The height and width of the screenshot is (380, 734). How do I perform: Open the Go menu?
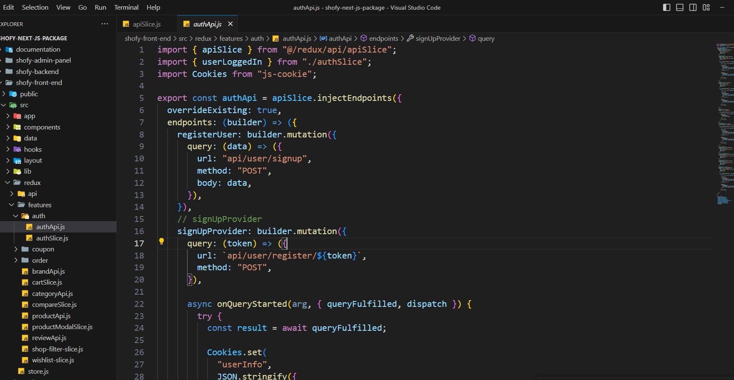coord(82,7)
